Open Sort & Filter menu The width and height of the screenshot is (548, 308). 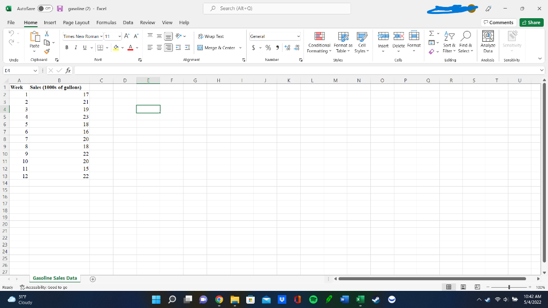[x=449, y=42]
